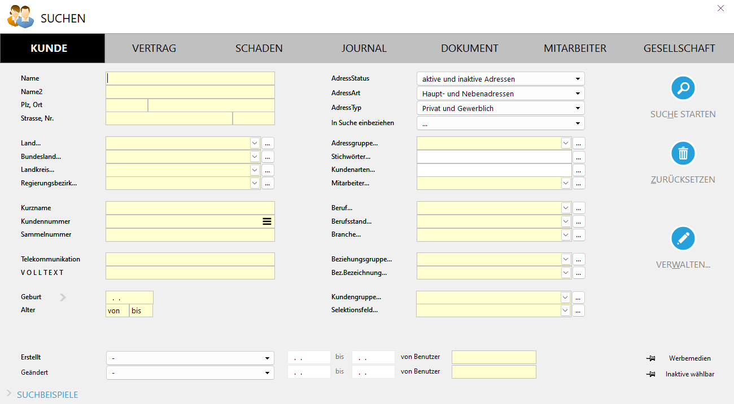Switch to the Schaden tab
The height and width of the screenshot is (404, 734).
coord(259,48)
